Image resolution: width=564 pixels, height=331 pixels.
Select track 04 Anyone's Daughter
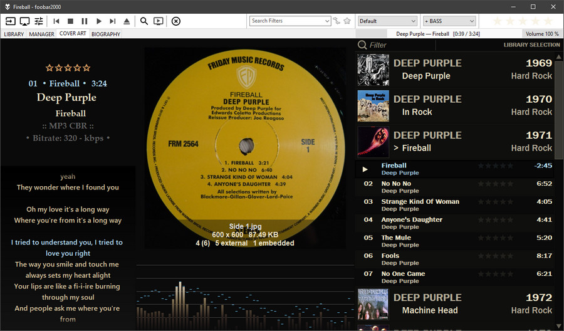coord(455,223)
